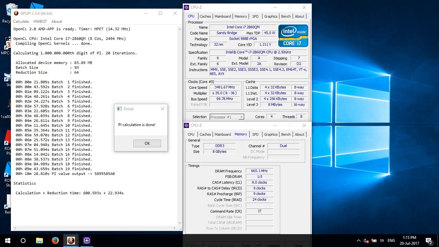Open the About menu in GPUPI
The image size is (439, 247).
pyautogui.click(x=57, y=22)
